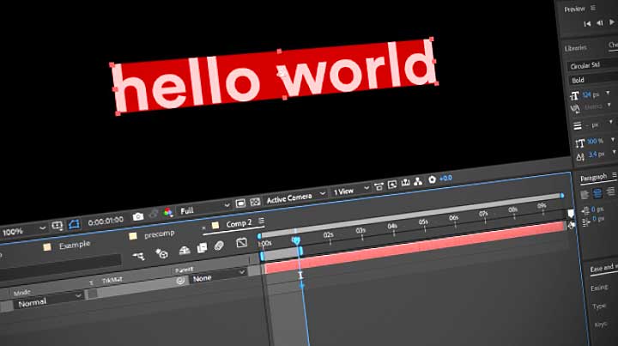Open the 1 View layout dropdown
This screenshot has width=618, height=346.
(x=351, y=190)
